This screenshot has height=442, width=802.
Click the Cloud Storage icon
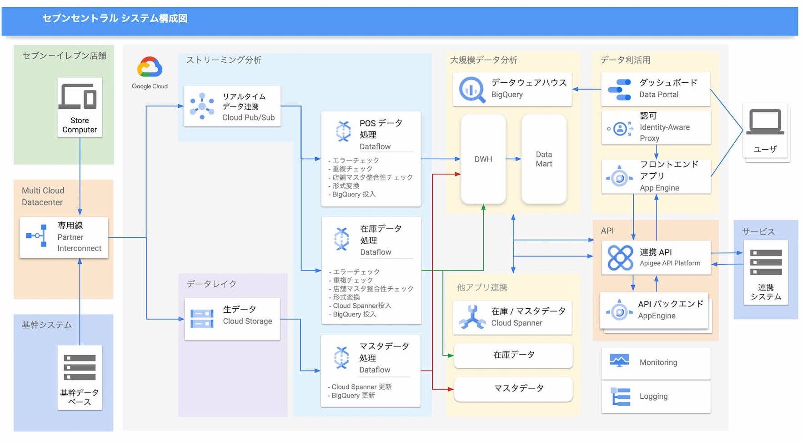click(x=202, y=318)
